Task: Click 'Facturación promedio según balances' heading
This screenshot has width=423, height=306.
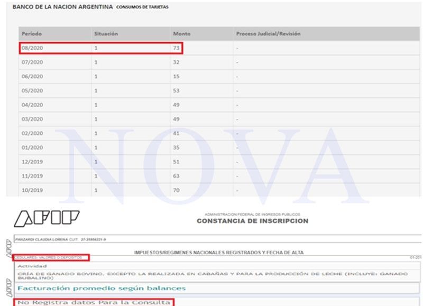Action: (102, 288)
